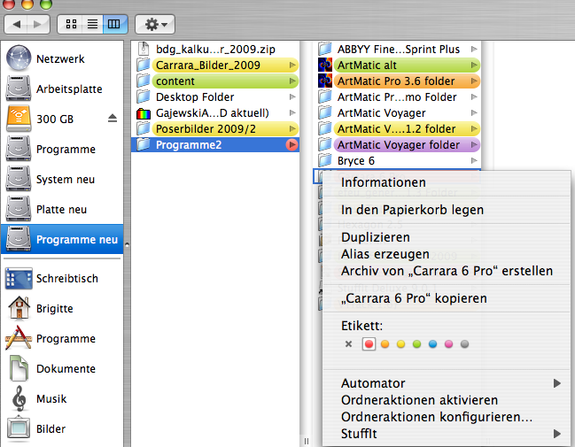Expand Carrara_Bilder_2009 folder arrow
Screen dimensions: 575x447
point(292,66)
